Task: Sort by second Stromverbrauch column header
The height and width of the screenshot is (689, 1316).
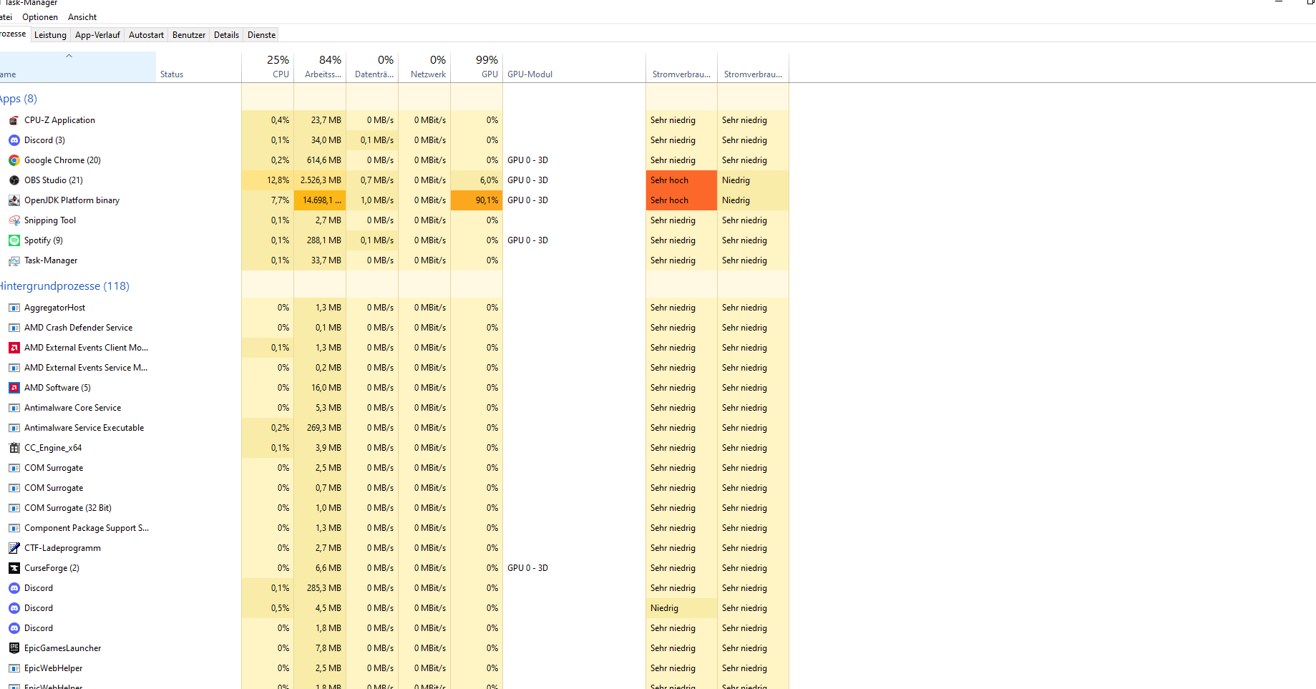Action: coord(753,67)
